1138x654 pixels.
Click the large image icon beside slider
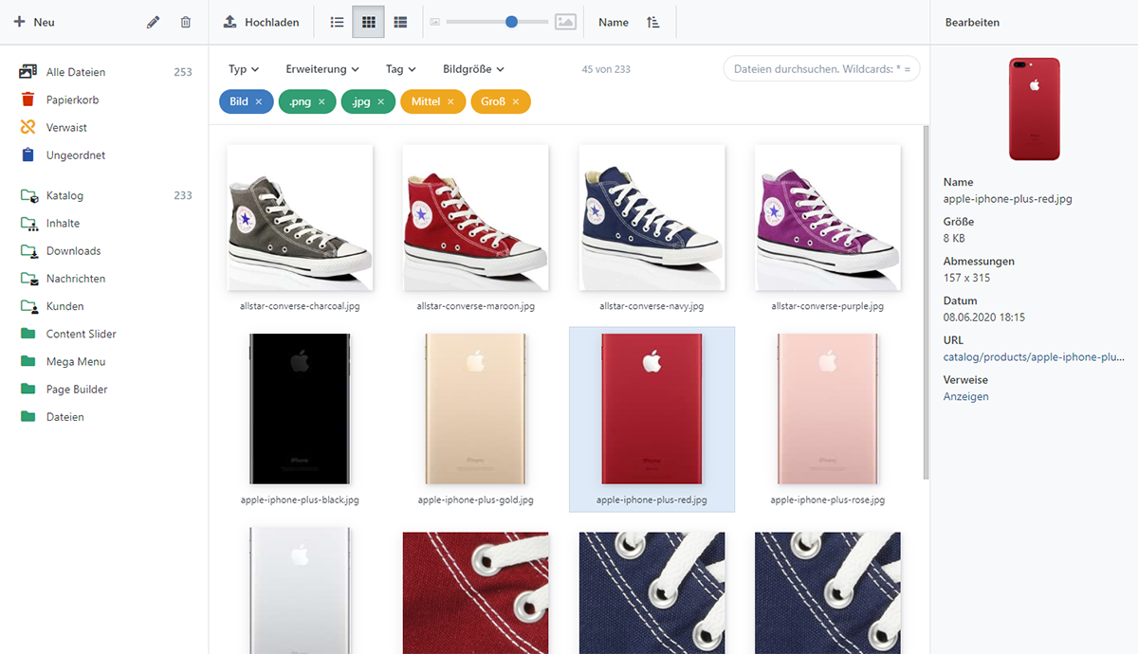pyautogui.click(x=565, y=22)
